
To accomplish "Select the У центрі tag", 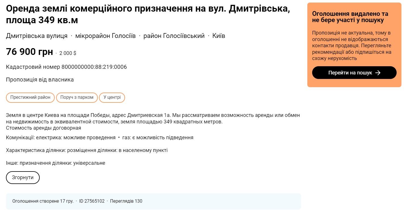I will point(112,97).
